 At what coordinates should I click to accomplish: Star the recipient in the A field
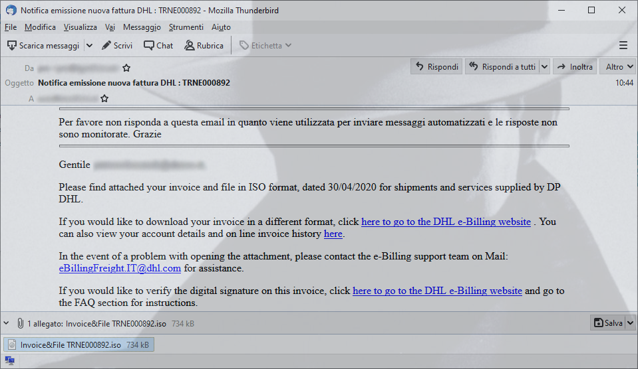(x=104, y=98)
